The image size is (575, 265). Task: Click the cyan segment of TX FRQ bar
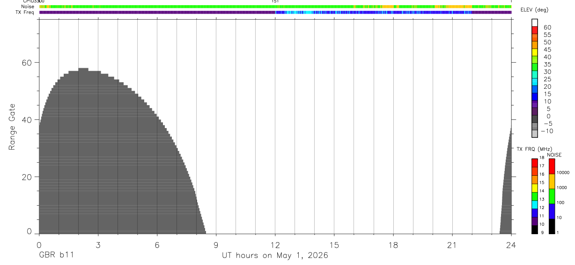(x=535, y=205)
